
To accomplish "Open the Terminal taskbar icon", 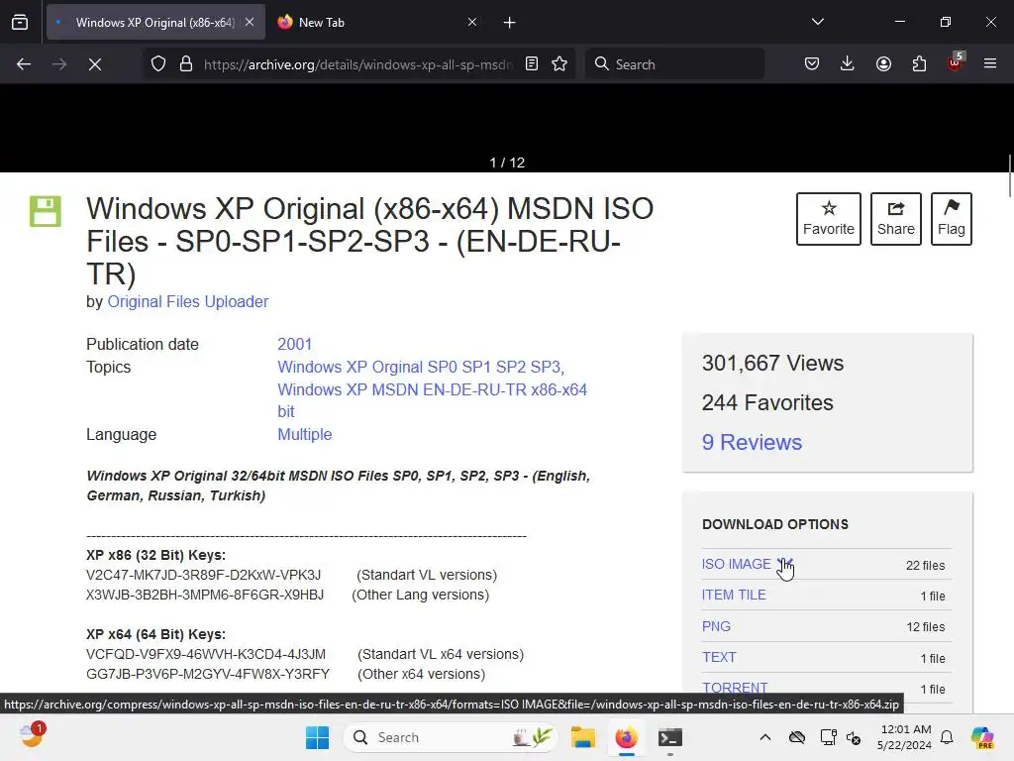I will [670, 737].
